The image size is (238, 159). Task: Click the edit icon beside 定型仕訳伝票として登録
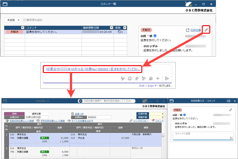7,121
